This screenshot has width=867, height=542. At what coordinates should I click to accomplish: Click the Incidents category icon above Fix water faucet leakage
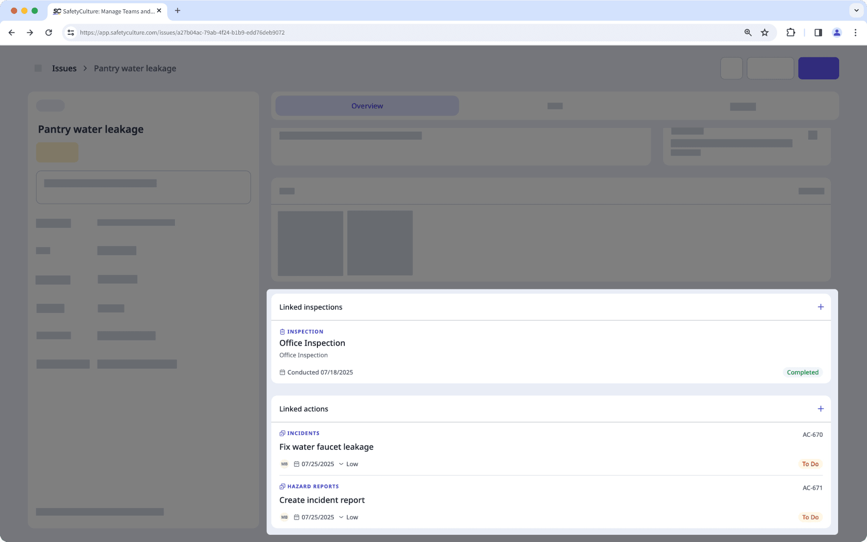pyautogui.click(x=282, y=433)
